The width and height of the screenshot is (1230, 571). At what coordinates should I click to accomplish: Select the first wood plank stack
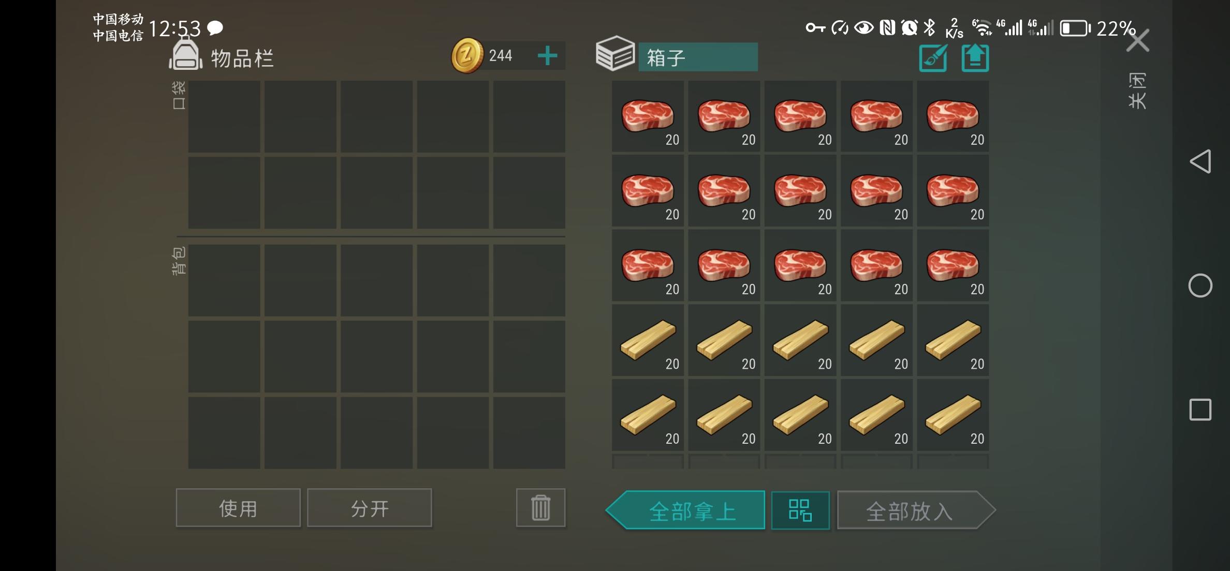(x=648, y=340)
